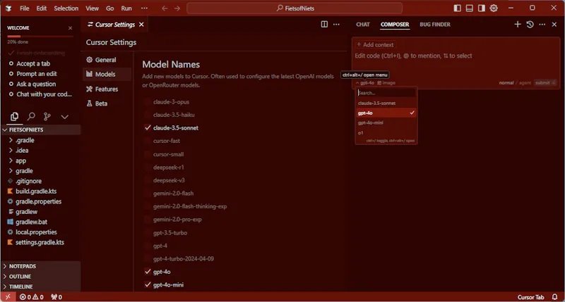
Task: Click the model dropdown Search field
Action: (x=386, y=93)
